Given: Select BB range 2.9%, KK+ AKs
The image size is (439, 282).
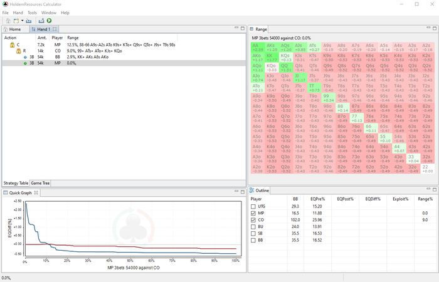Looking at the screenshot, I should (88, 57).
